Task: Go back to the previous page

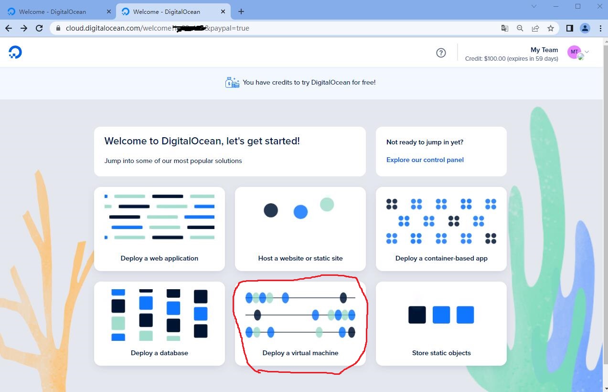Action: 9,28
